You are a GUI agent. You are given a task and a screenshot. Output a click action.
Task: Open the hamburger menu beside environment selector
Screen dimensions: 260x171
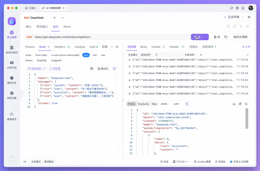pyautogui.click(x=249, y=17)
